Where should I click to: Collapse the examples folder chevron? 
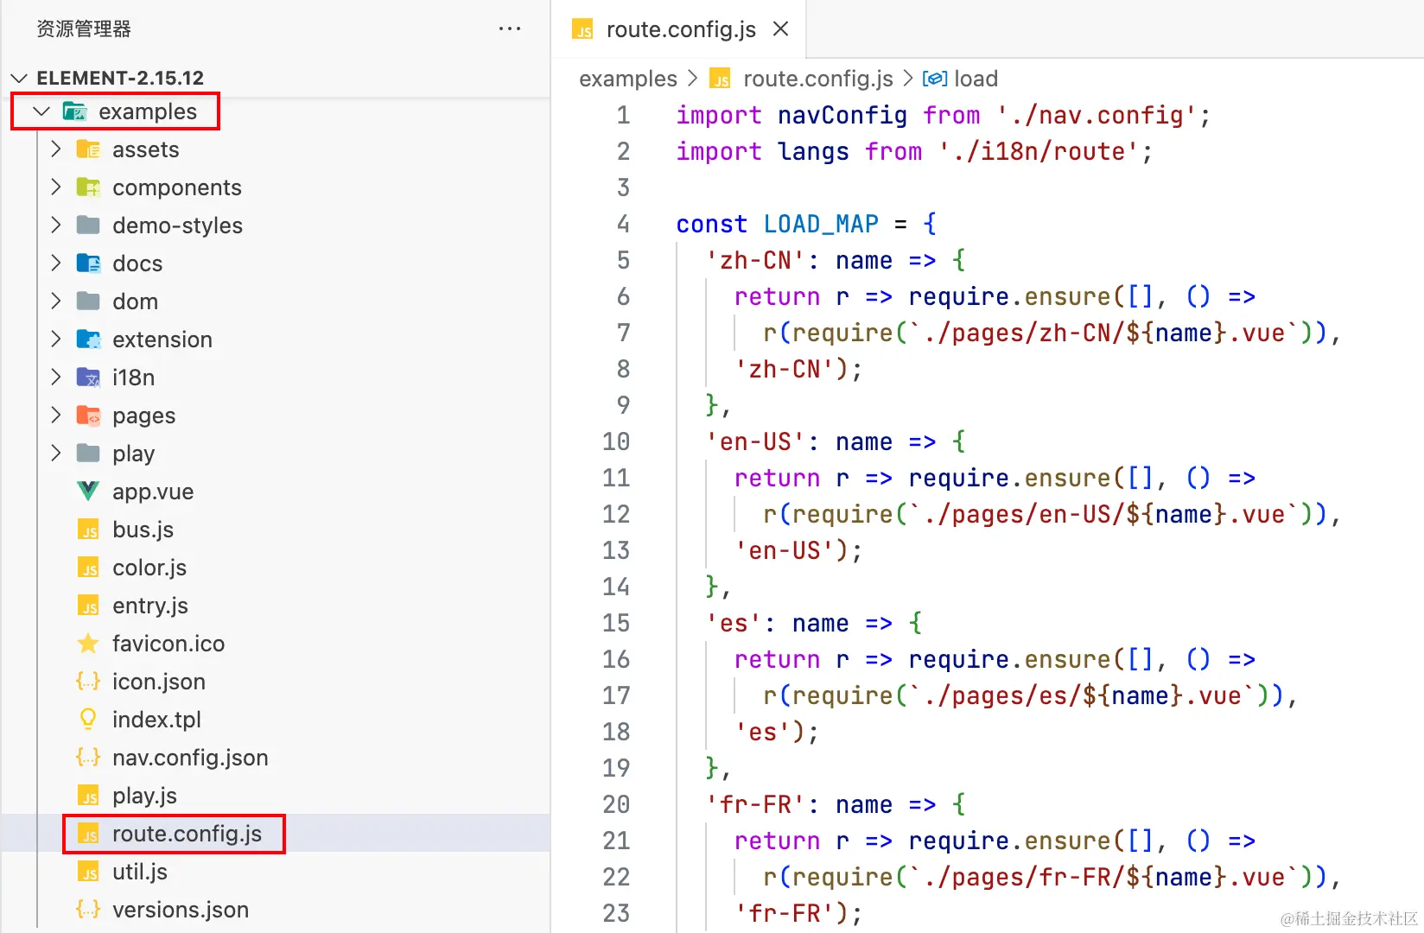pos(41,111)
